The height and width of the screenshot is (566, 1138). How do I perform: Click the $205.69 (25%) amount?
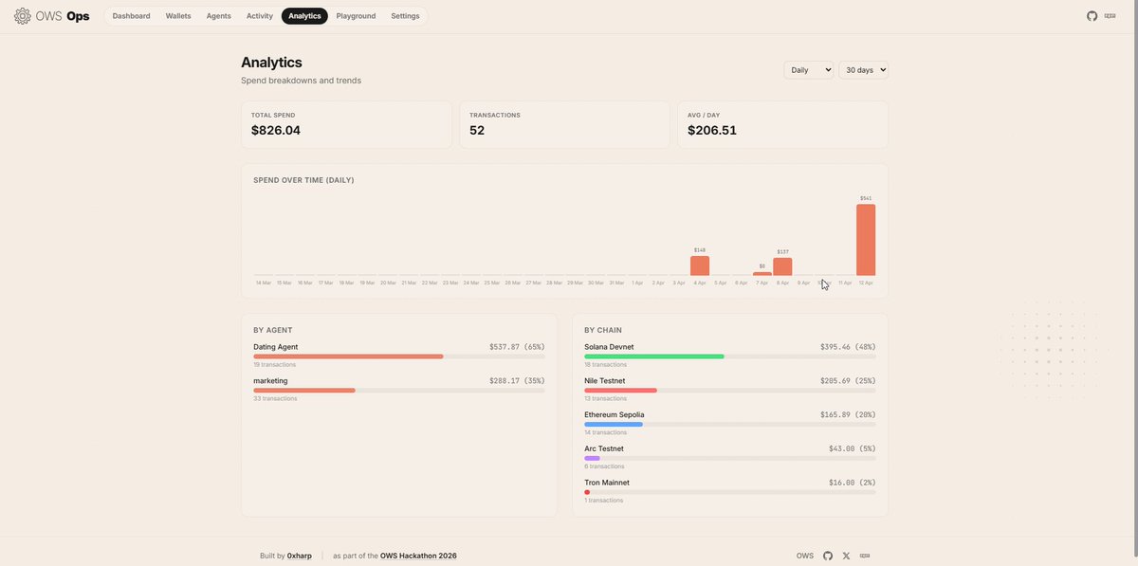point(848,381)
